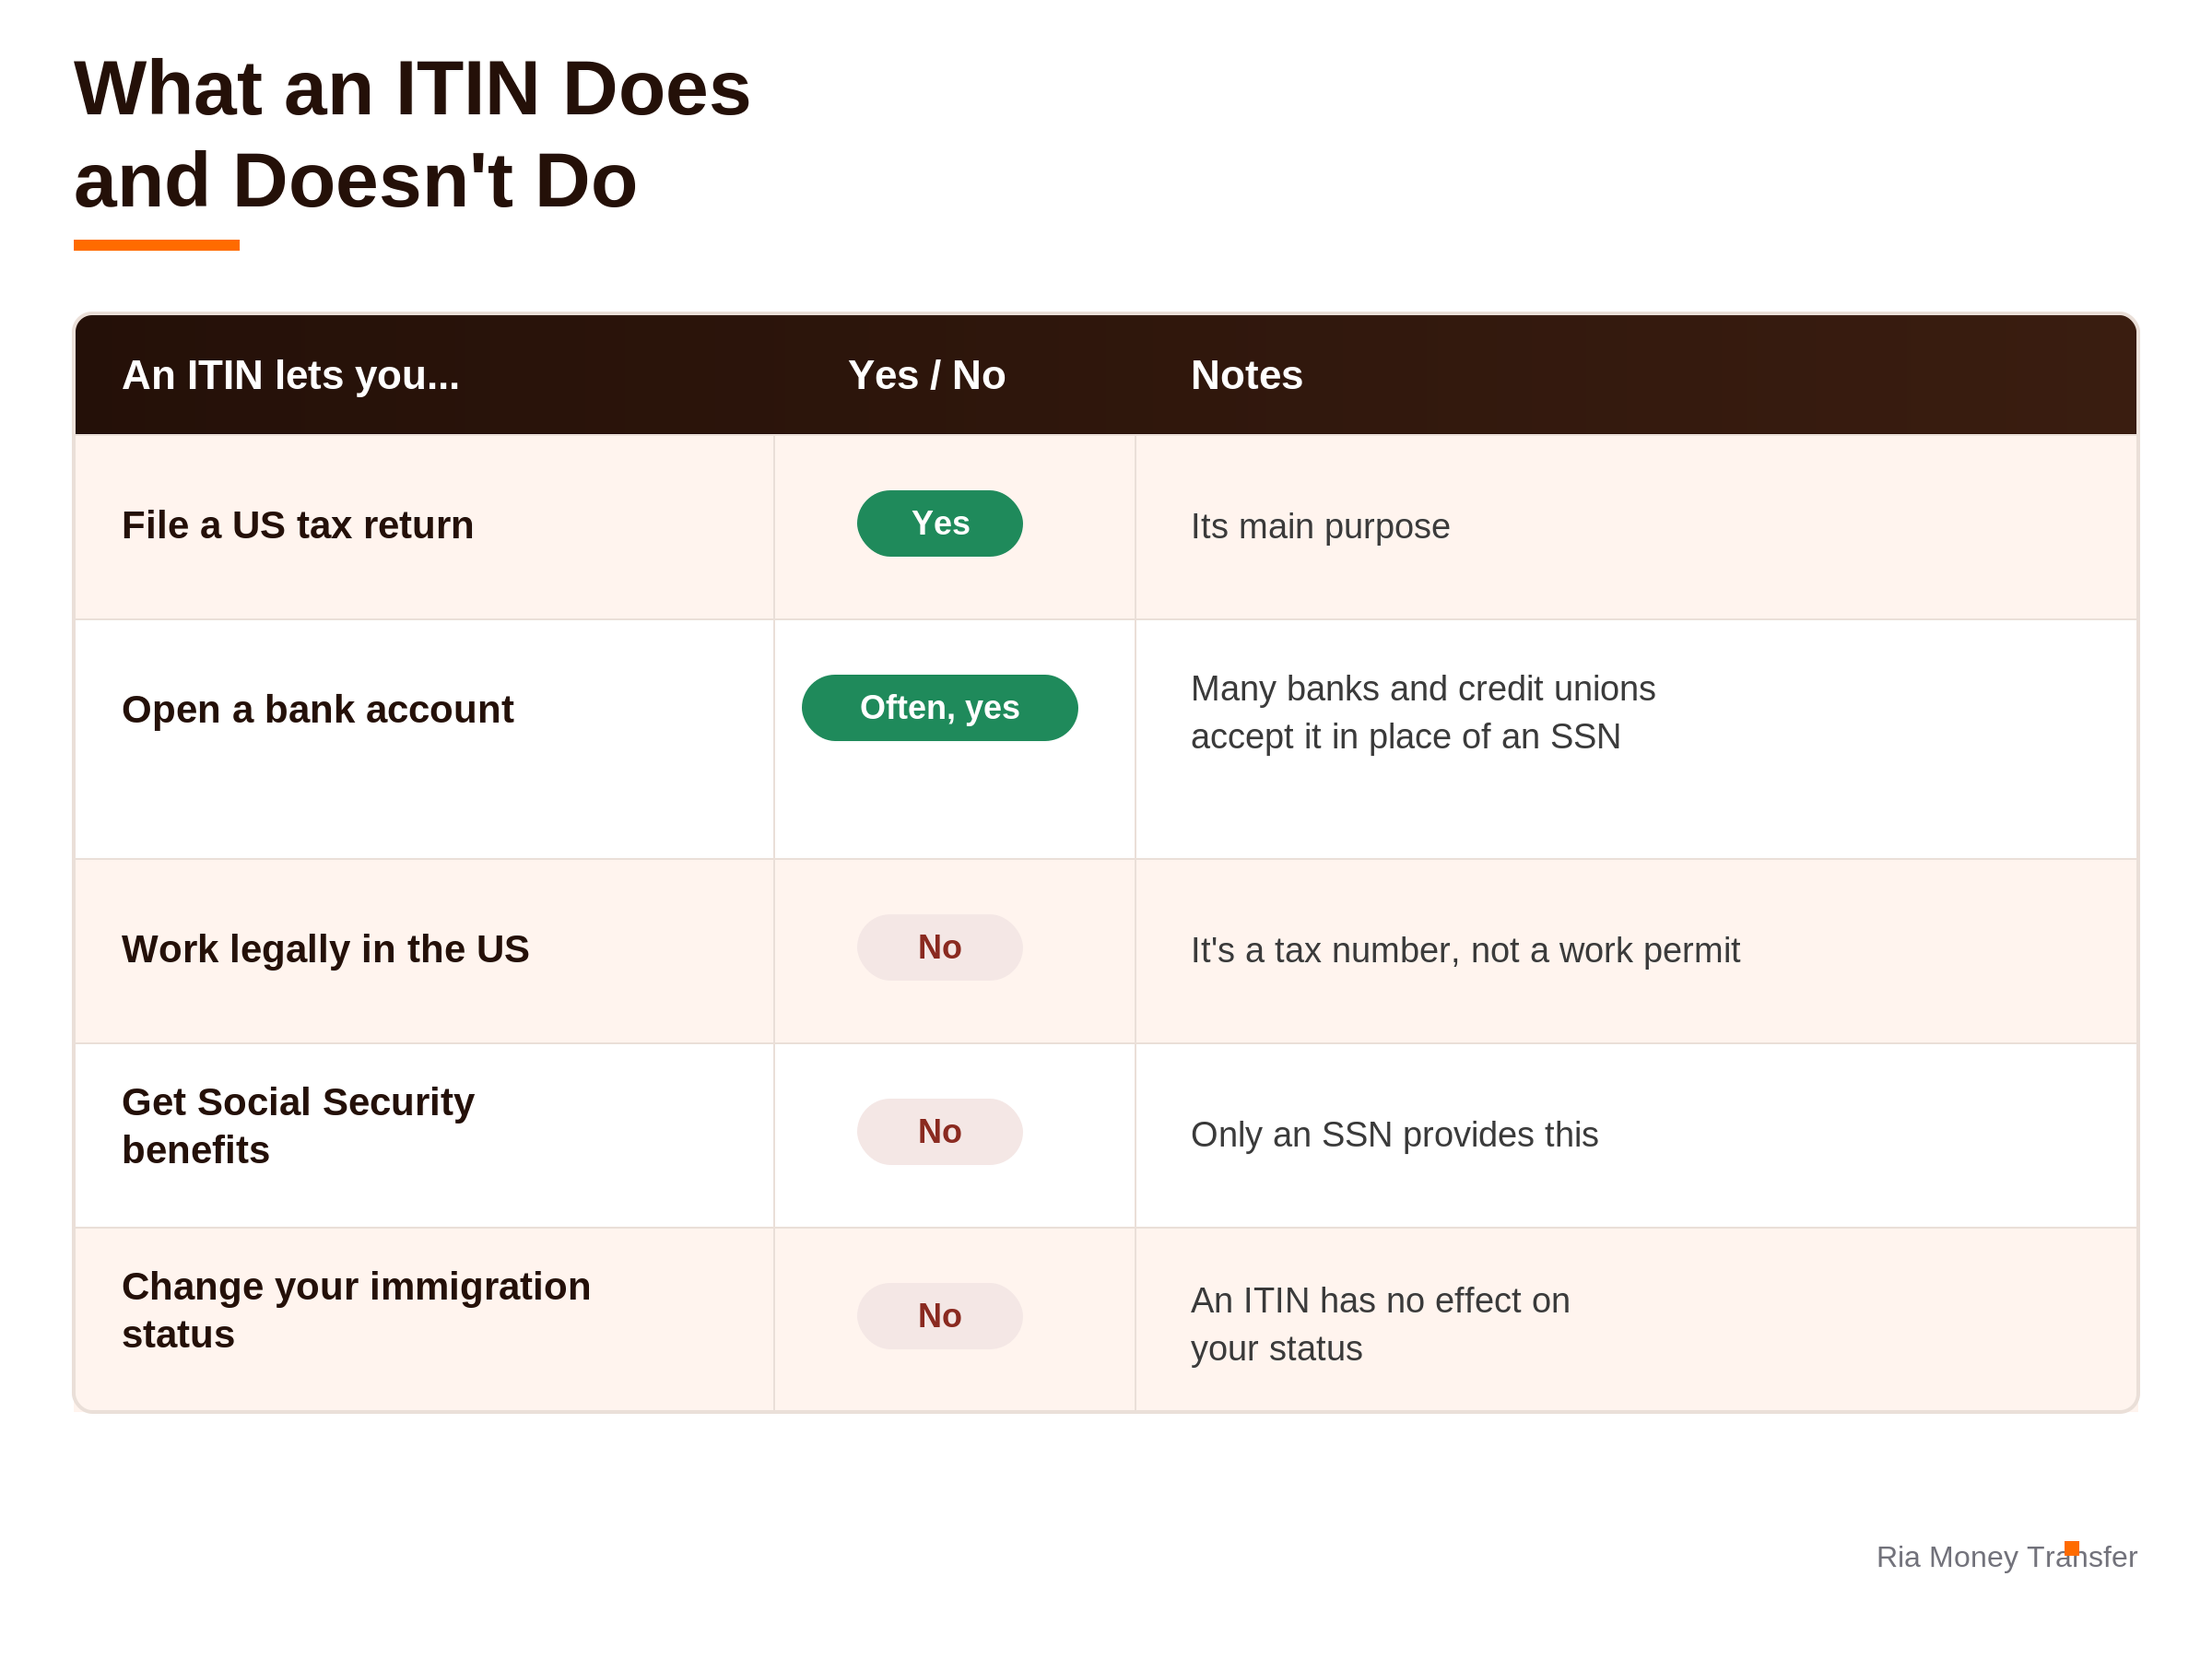Screen dimensions: 2212x1659
Task: Click the Yes / No column header
Action: coord(926,375)
